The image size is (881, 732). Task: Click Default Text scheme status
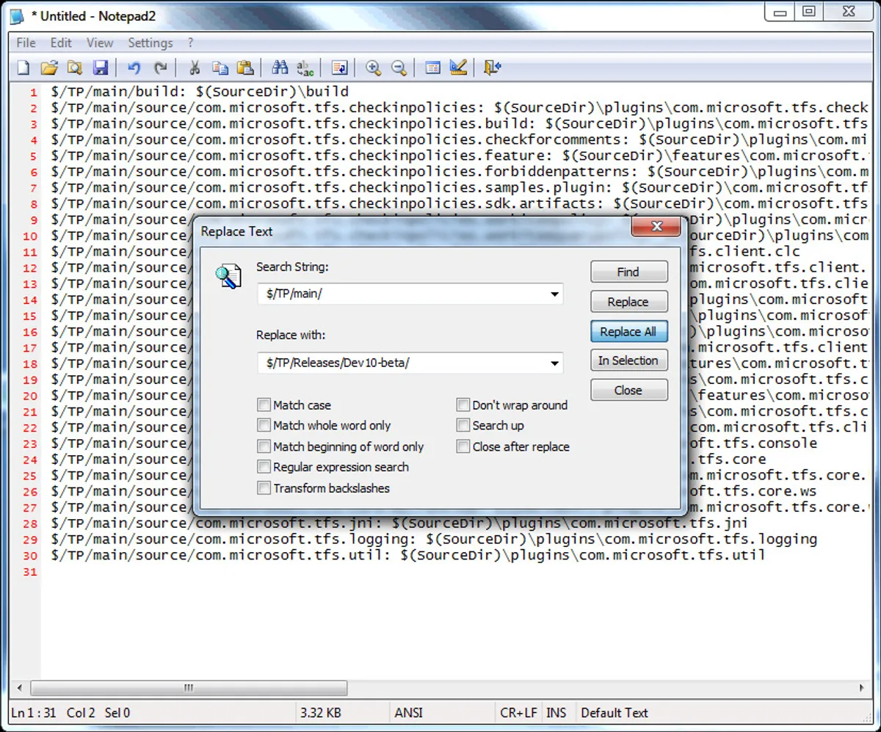[x=614, y=712]
